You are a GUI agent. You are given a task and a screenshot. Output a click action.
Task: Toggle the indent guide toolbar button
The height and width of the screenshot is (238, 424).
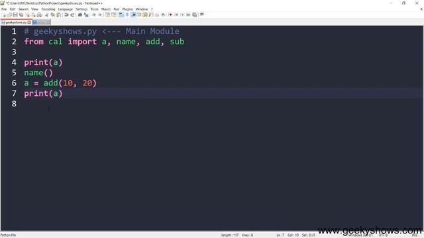tap(133, 15)
